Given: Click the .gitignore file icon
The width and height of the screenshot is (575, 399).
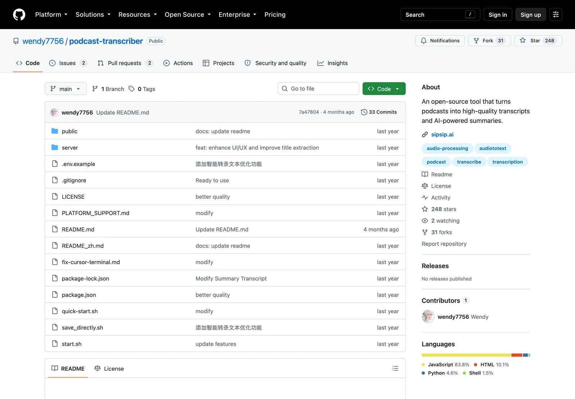Looking at the screenshot, I should click(x=55, y=180).
